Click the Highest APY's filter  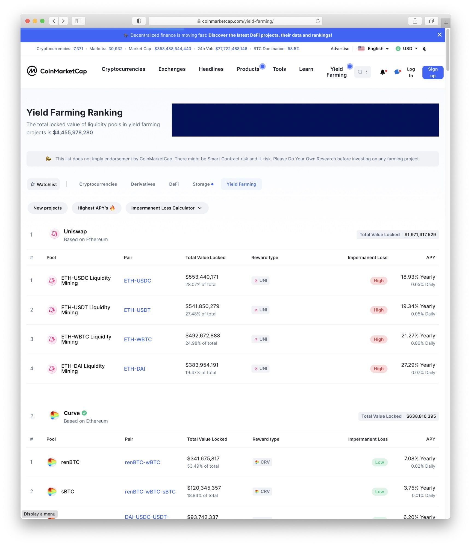coord(96,208)
